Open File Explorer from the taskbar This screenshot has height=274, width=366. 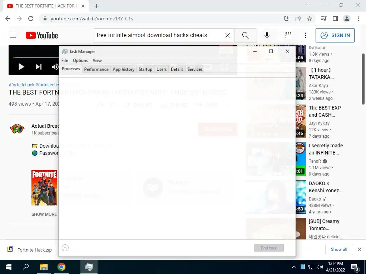(44, 267)
